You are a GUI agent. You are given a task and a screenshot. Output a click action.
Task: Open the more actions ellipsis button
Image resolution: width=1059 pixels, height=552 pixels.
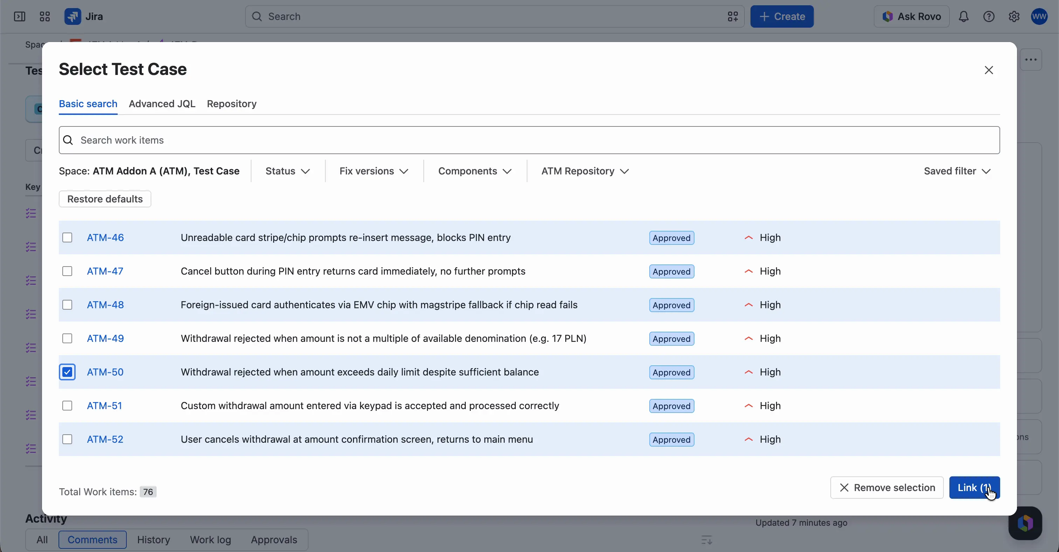pos(1031,60)
